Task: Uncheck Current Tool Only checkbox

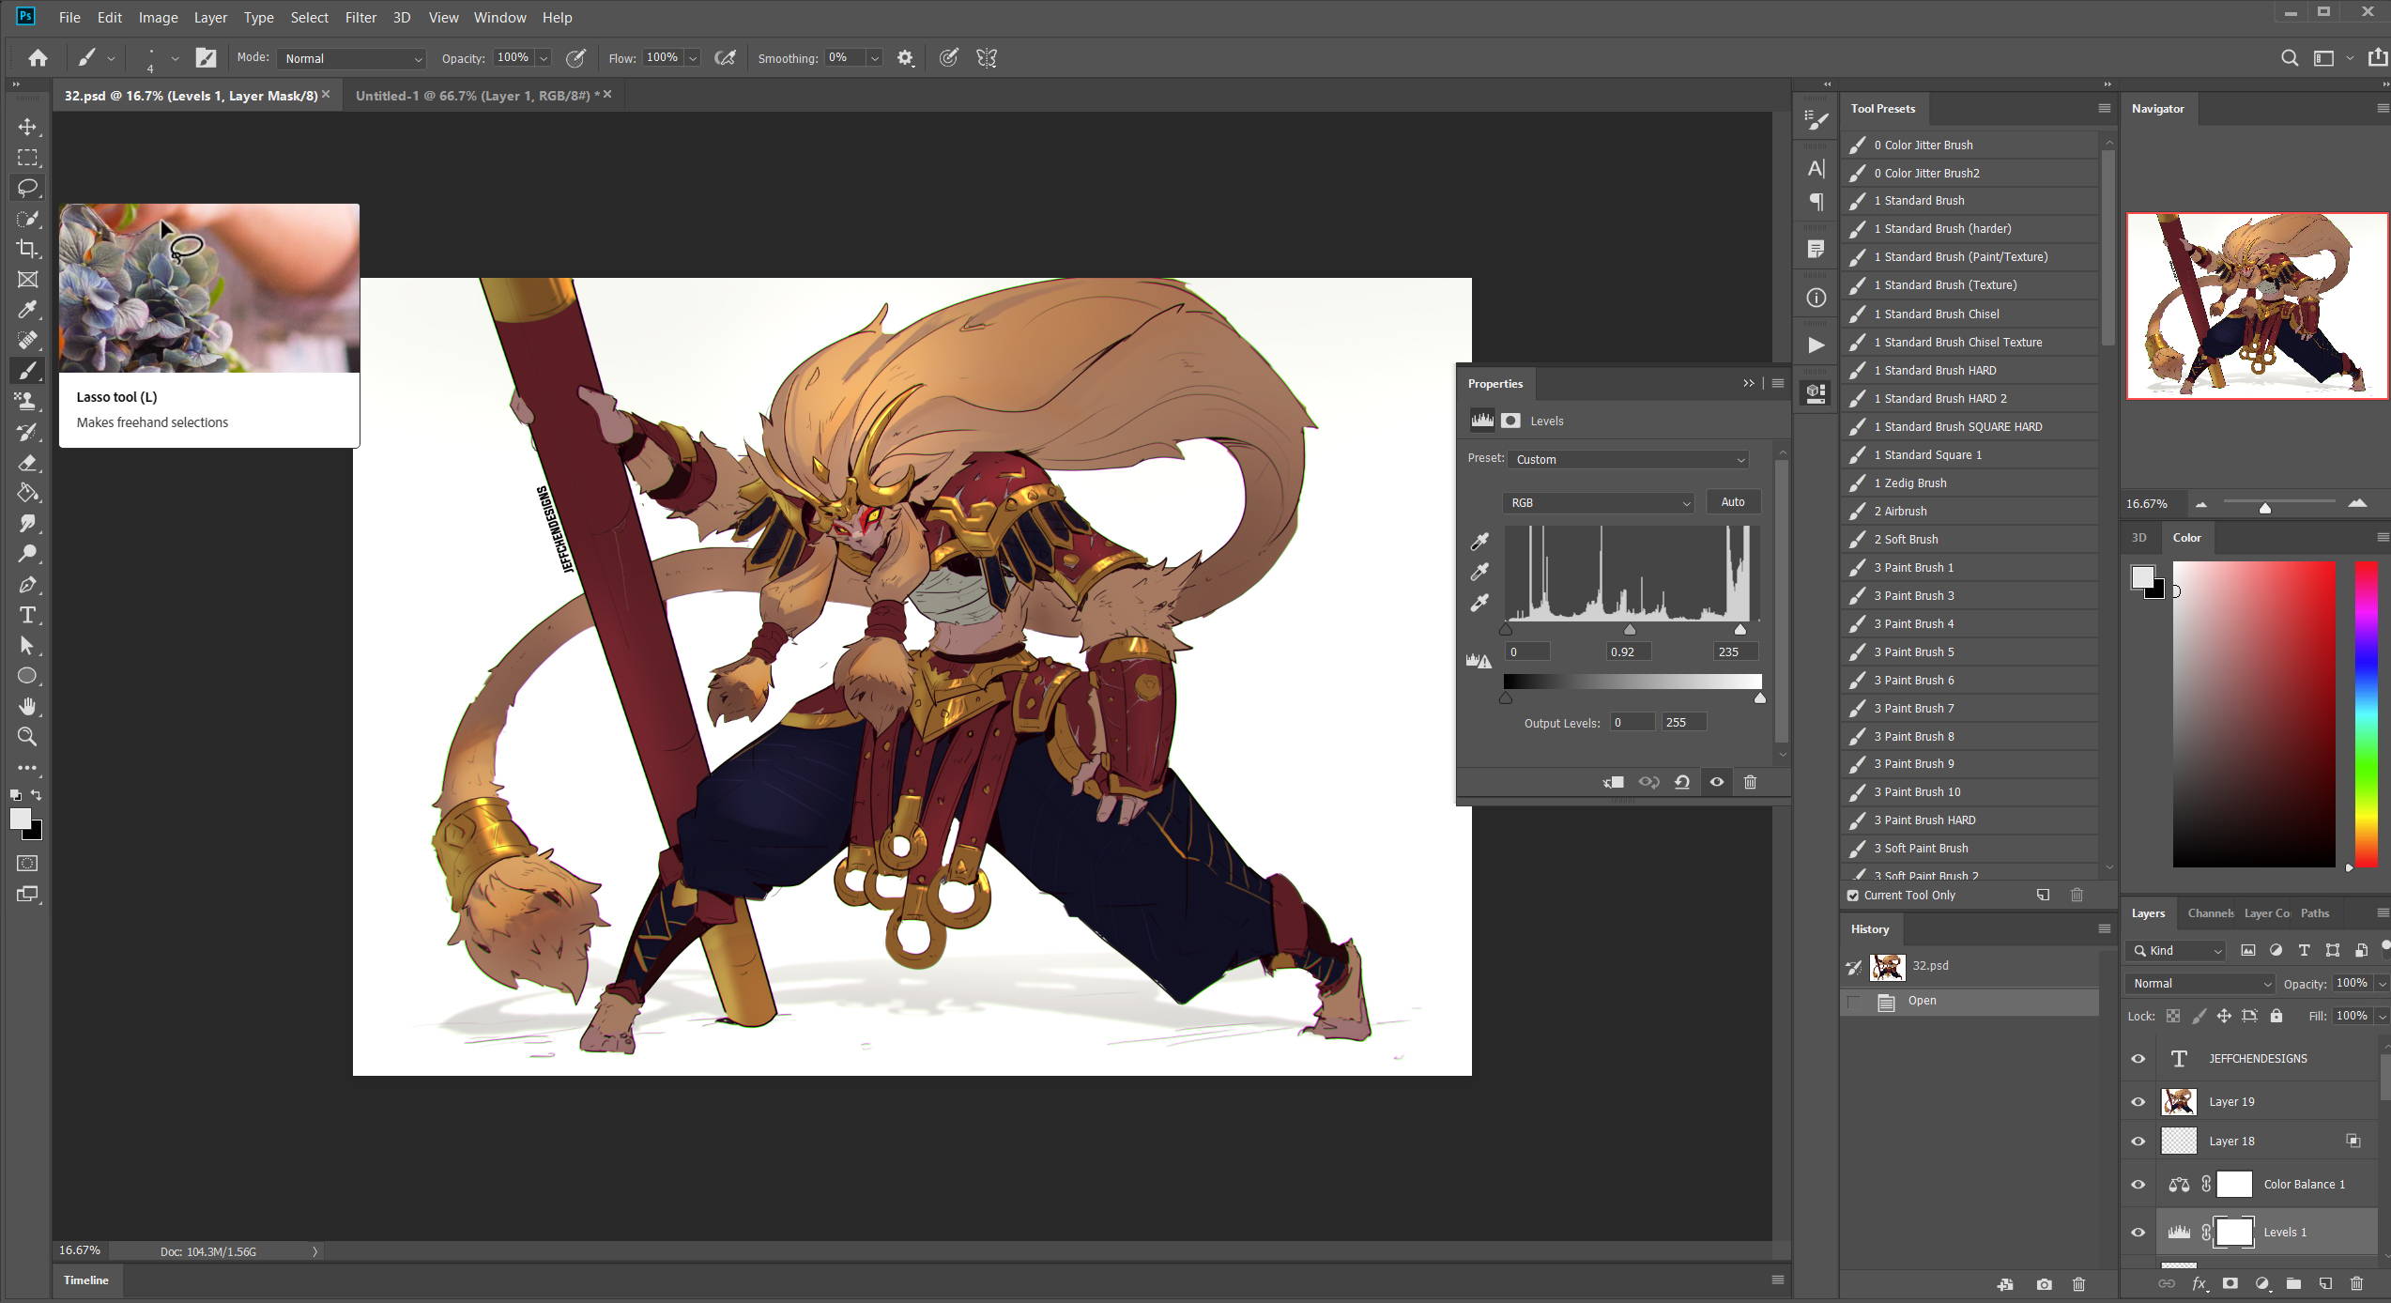Action: [x=1853, y=896]
